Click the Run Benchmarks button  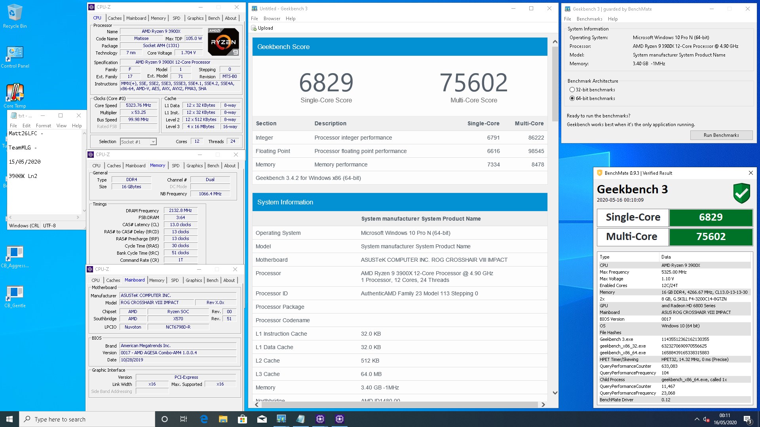tap(721, 135)
